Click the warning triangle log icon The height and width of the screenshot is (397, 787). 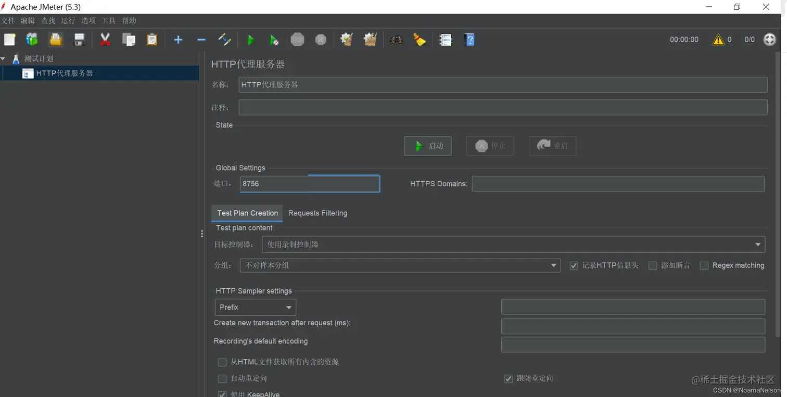(x=718, y=40)
